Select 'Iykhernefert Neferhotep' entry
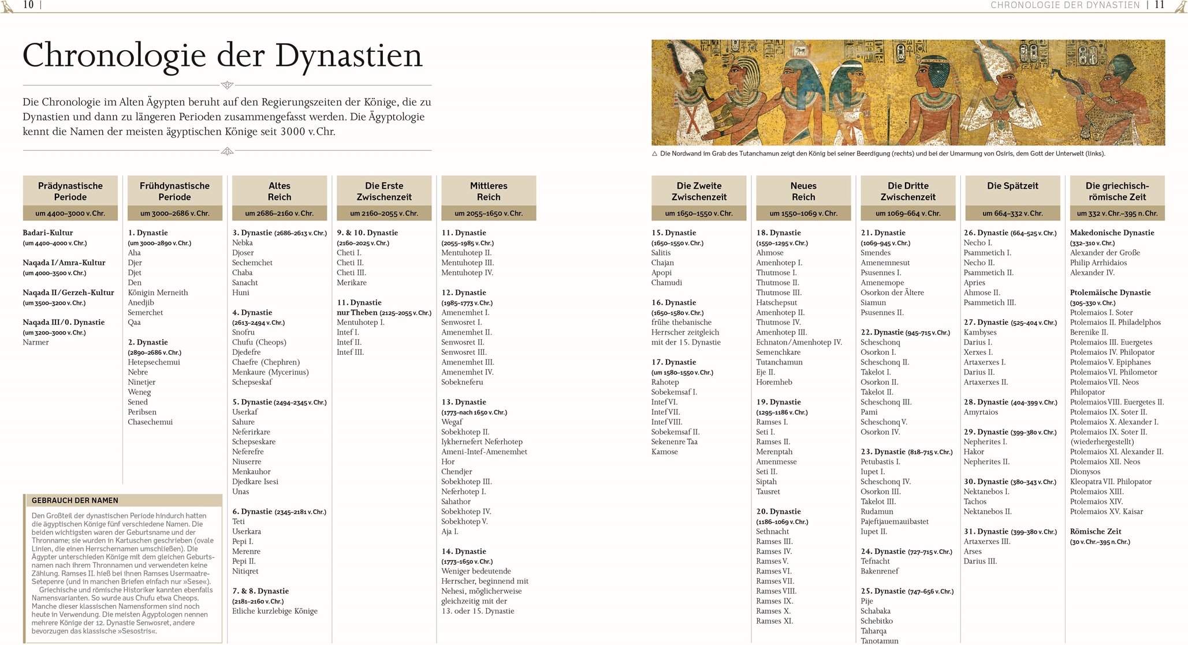 click(x=482, y=442)
